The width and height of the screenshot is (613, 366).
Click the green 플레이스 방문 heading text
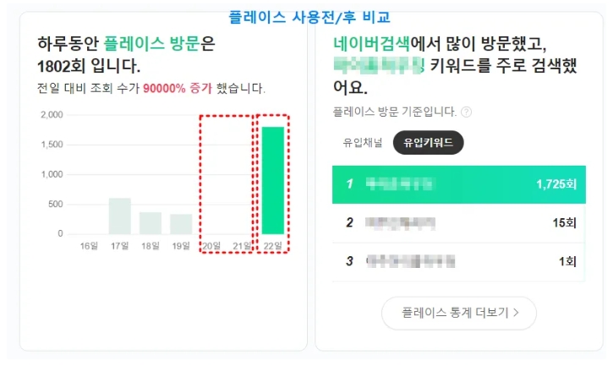click(x=151, y=43)
